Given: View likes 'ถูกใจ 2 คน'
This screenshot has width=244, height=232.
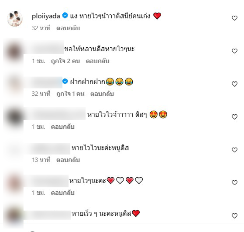Looking at the screenshot, I should 65,61.
